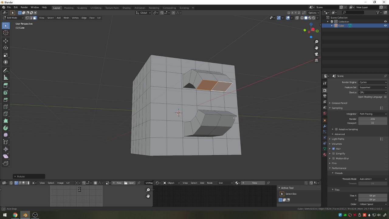Adjust the Render samples value field
Image resolution: width=389 pixels, height=219 pixels.
tap(373, 119)
